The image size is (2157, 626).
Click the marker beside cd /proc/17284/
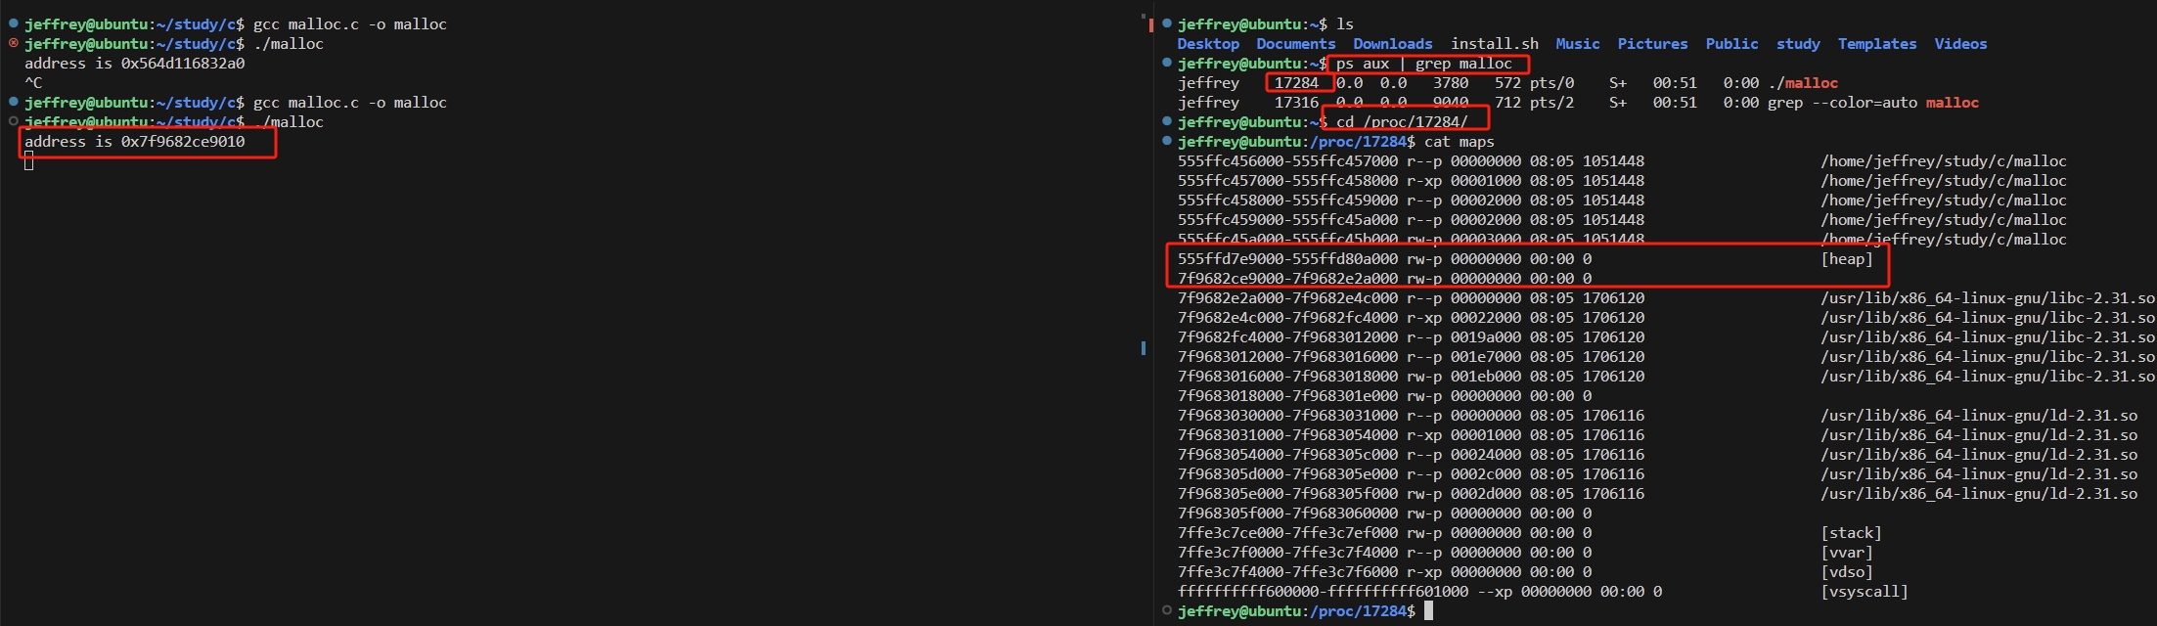(x=1166, y=121)
